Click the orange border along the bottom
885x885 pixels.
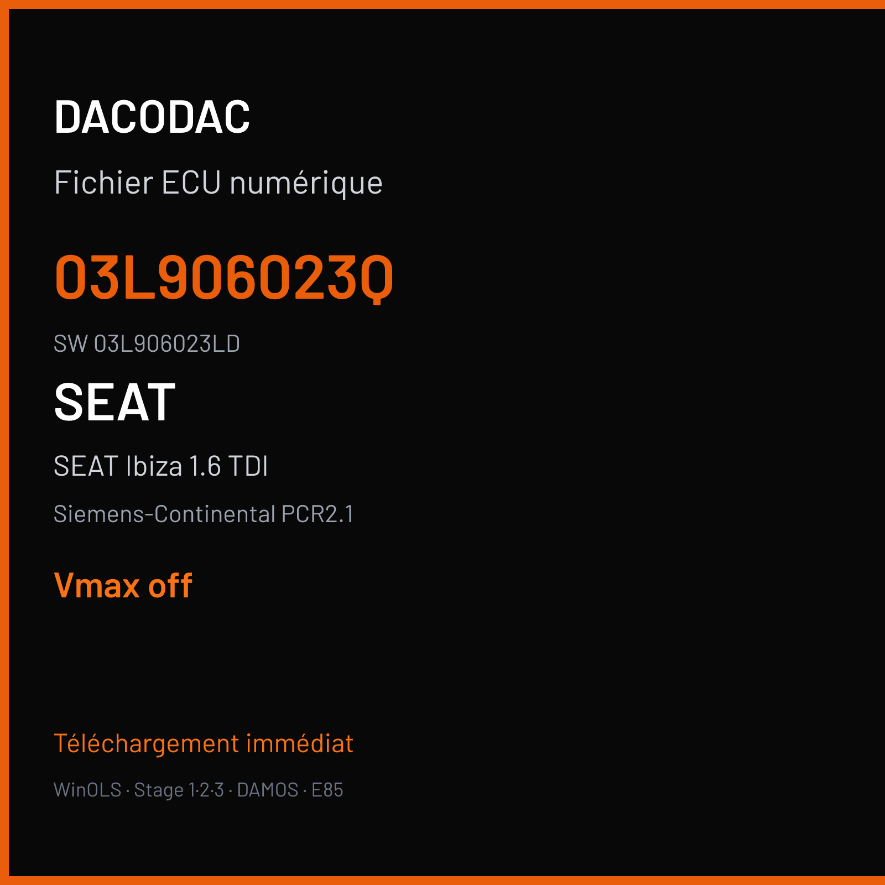tap(442, 881)
